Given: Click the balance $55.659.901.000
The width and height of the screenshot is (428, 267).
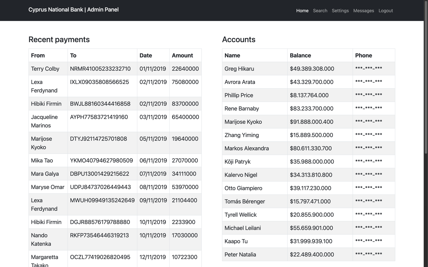Looking at the screenshot, I should click(311, 228).
